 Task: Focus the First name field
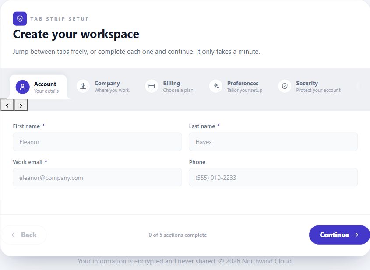(97, 142)
